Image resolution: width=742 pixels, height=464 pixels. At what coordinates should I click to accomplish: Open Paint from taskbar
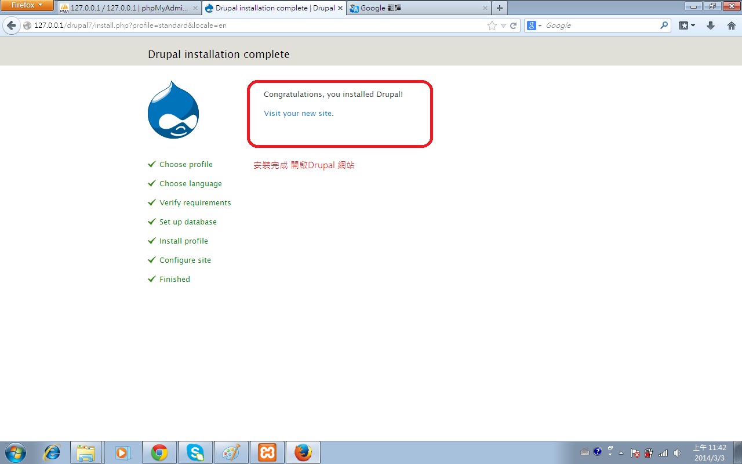[231, 452]
